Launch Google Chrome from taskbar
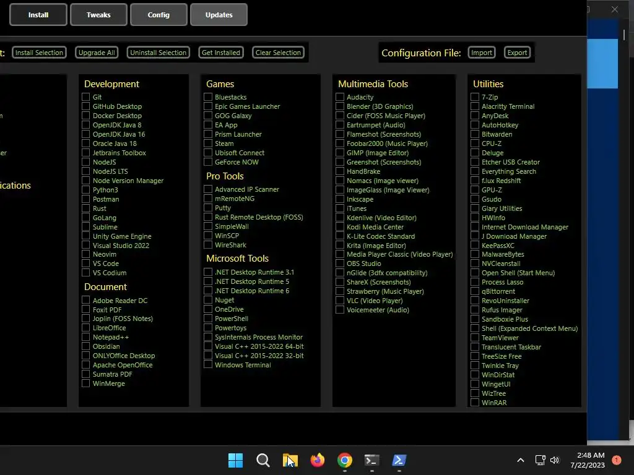 (x=344, y=460)
